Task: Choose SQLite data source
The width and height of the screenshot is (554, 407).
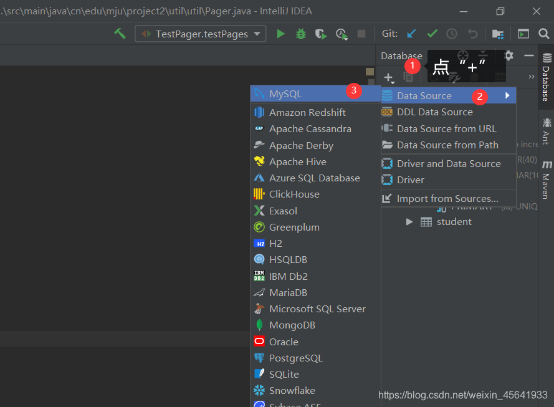Action: pos(315,374)
